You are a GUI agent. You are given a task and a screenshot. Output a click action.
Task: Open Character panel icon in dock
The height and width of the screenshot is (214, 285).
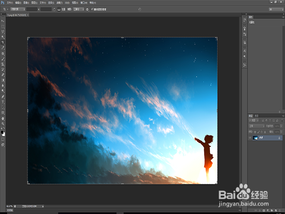coord(245,51)
